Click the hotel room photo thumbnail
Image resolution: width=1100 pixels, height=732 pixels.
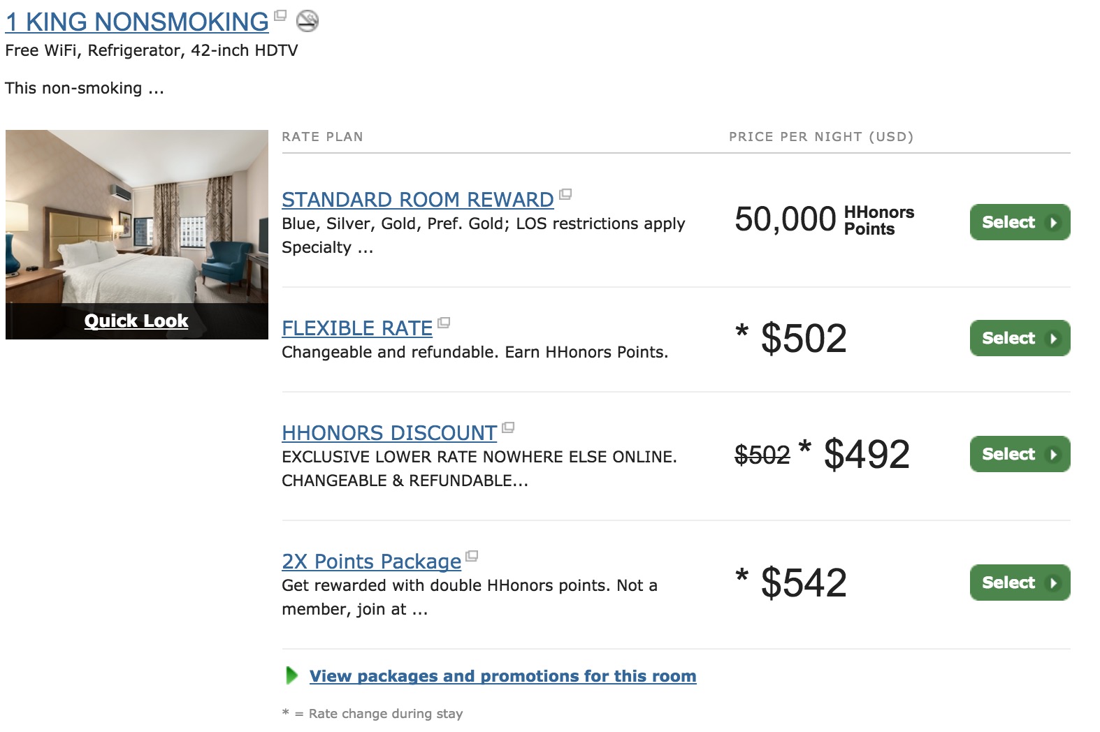pyautogui.click(x=137, y=217)
